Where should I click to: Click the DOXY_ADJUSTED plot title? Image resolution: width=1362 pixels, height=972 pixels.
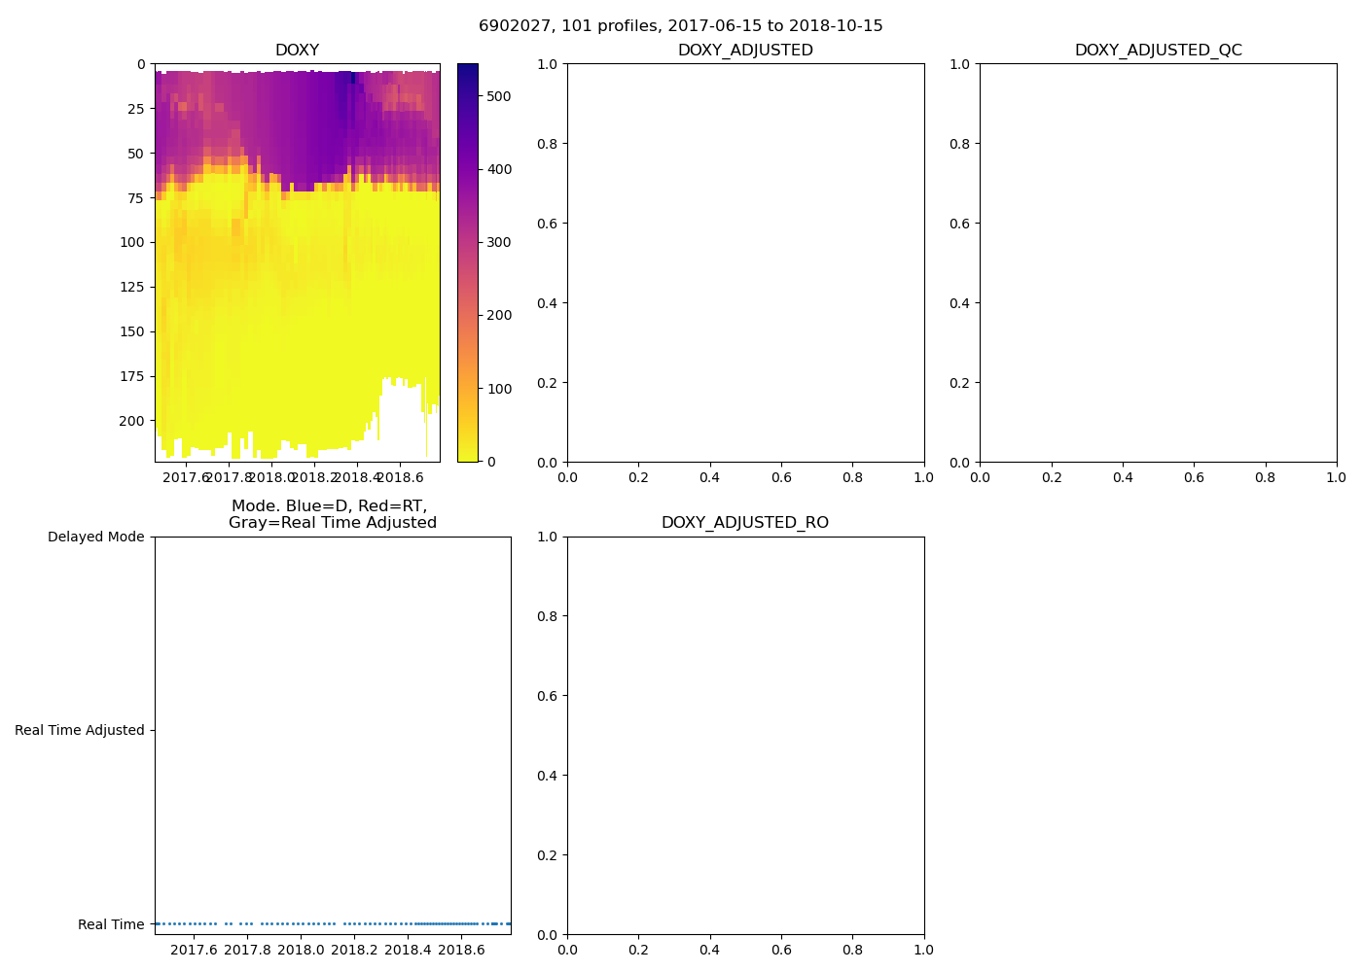tap(745, 51)
